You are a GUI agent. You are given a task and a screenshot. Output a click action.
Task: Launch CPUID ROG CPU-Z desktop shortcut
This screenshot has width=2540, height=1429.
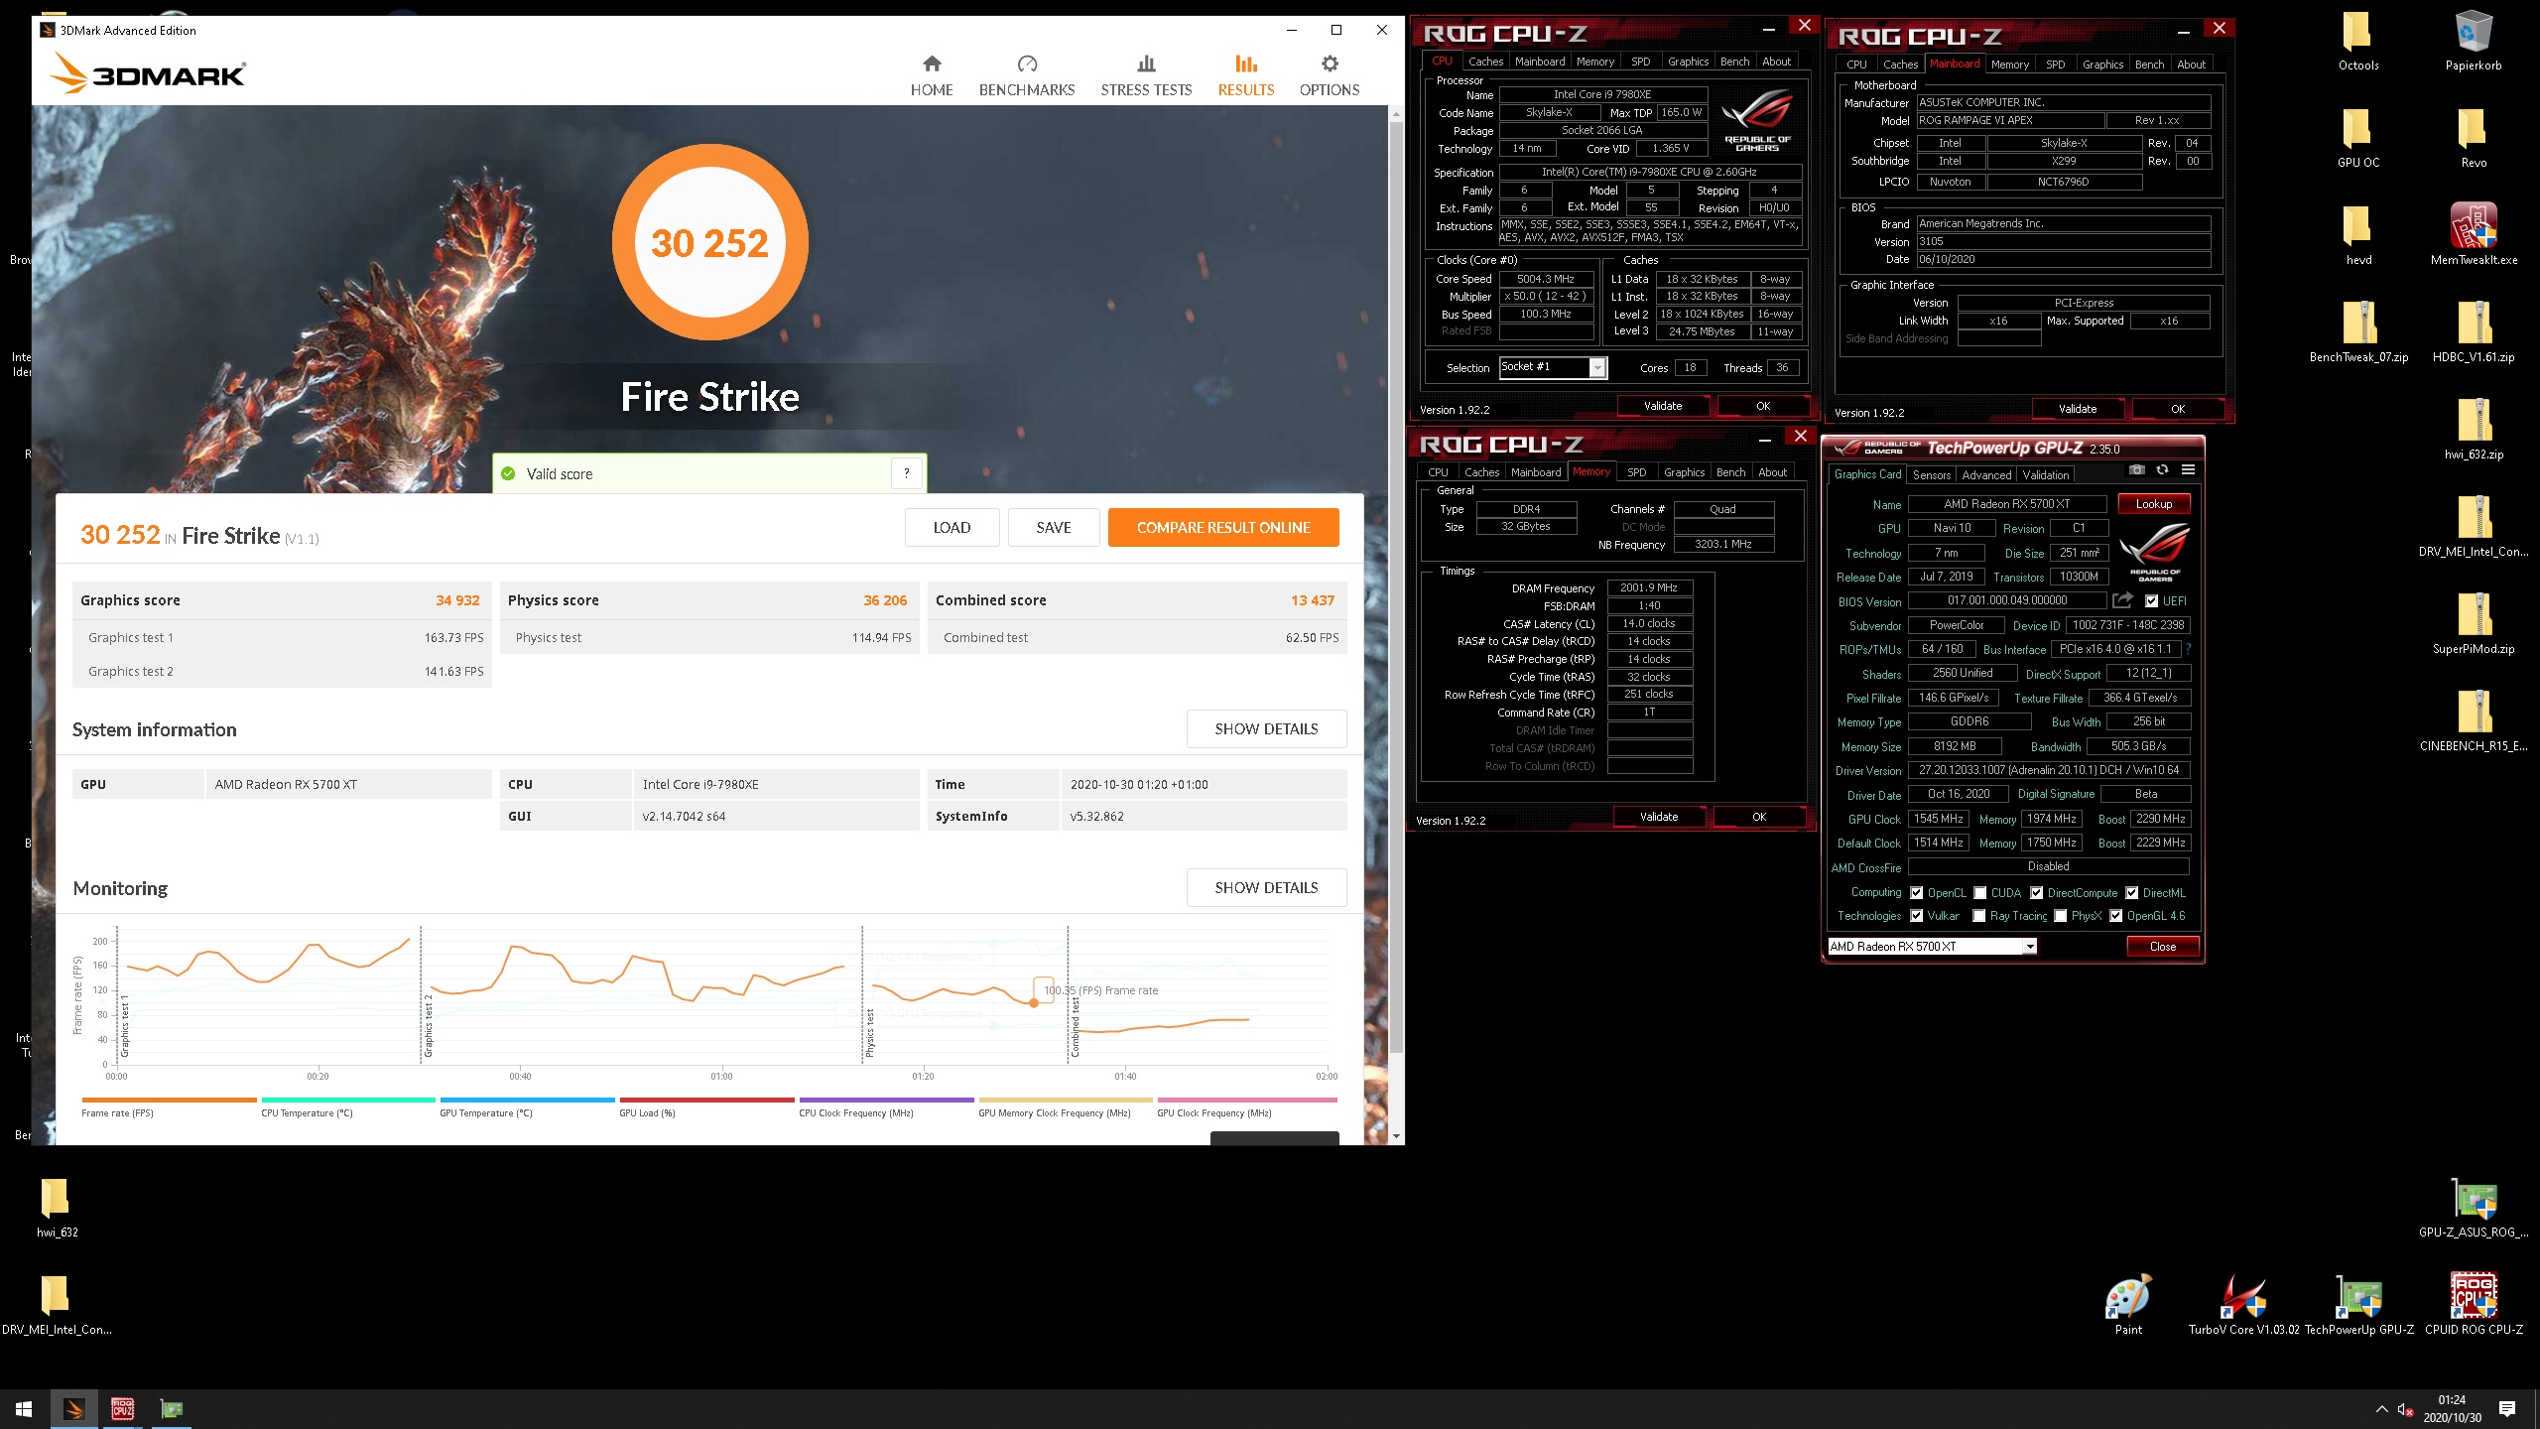pos(2474,1304)
